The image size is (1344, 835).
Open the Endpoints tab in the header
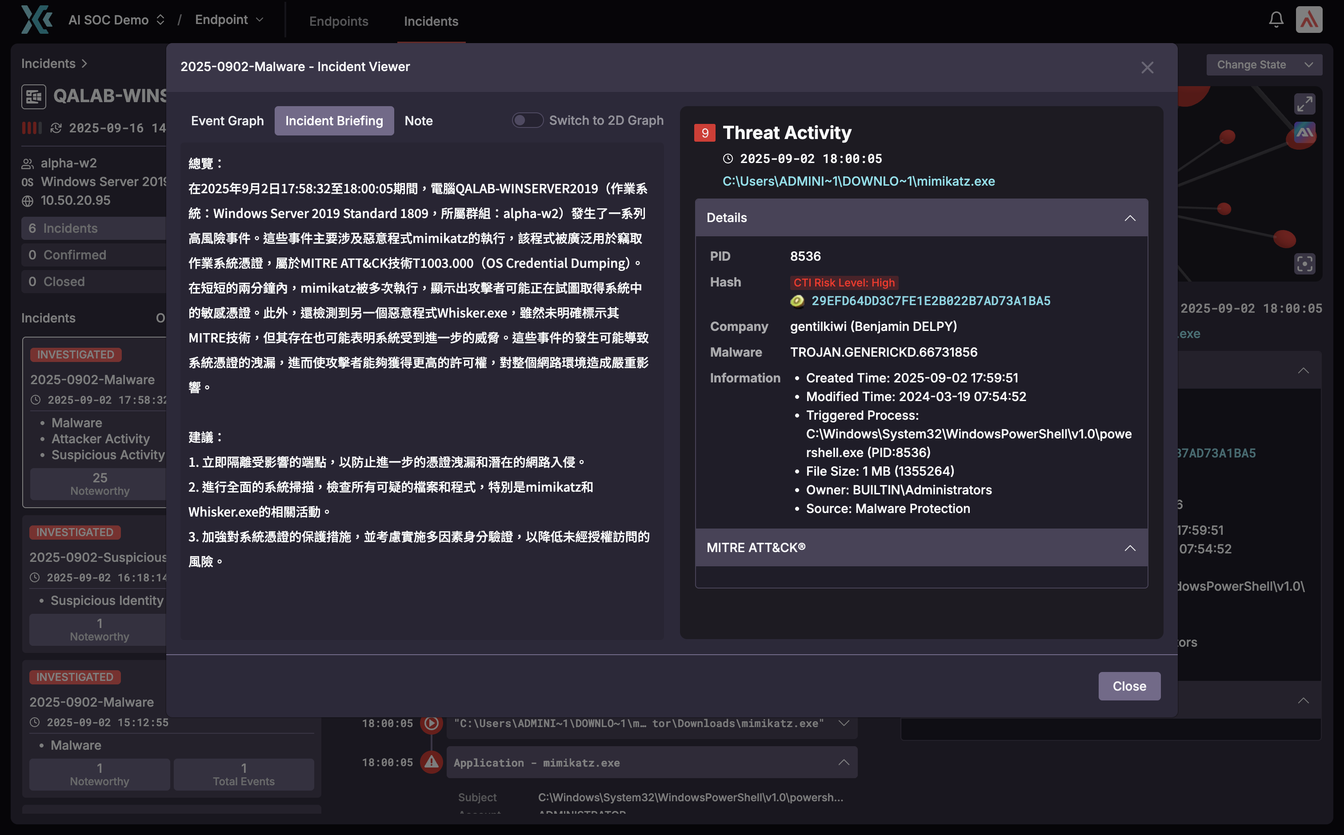click(339, 21)
